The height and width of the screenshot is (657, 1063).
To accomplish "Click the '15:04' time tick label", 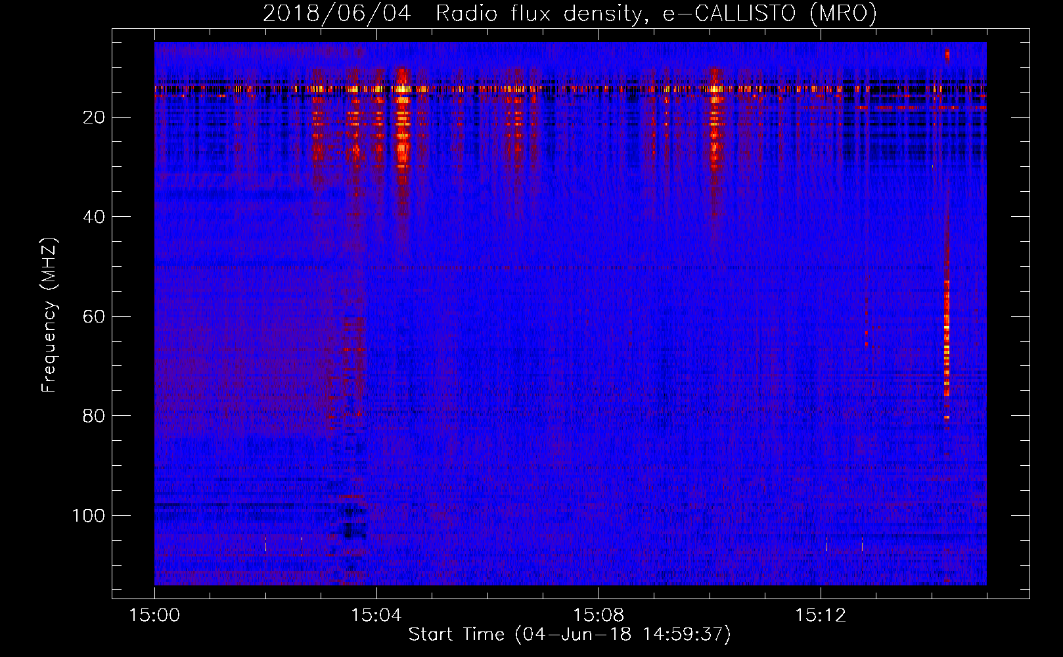I will click(x=376, y=616).
